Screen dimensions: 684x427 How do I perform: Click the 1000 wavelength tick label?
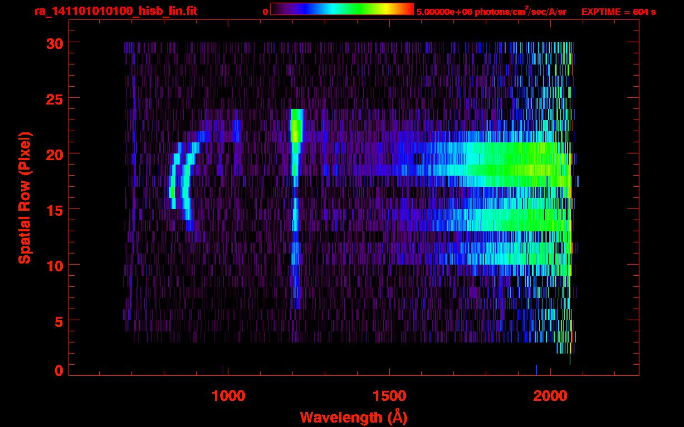coord(228,396)
